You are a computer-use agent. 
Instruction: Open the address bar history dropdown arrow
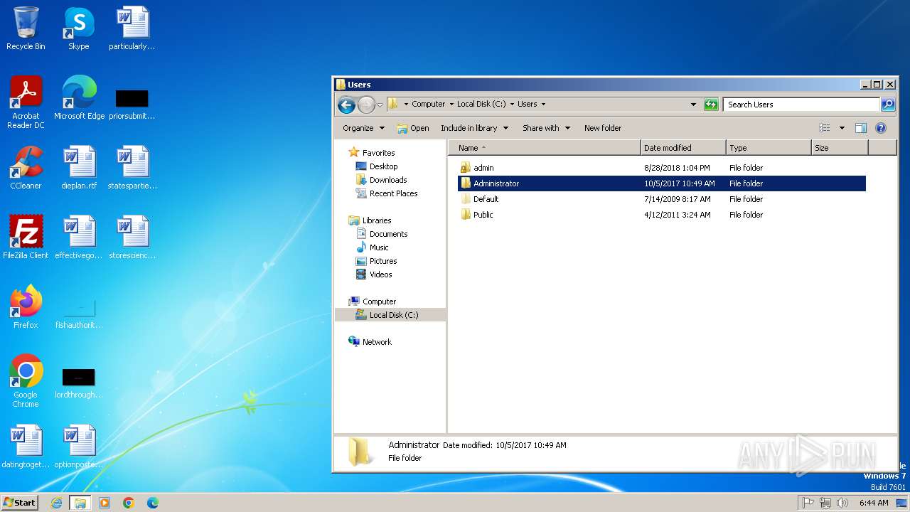693,105
